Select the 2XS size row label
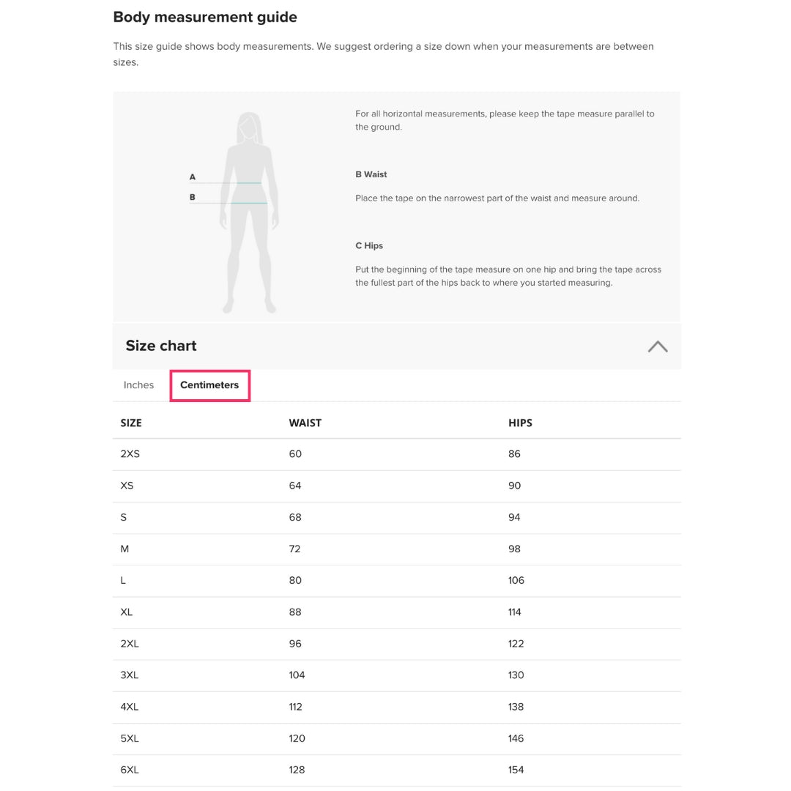 130,454
